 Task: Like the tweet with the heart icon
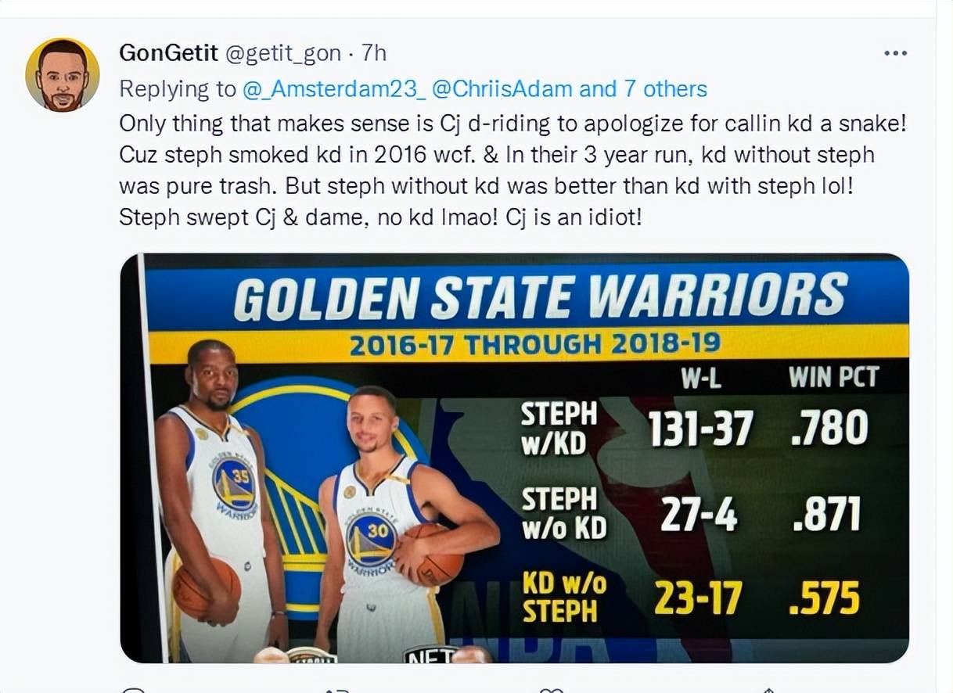pos(551,690)
